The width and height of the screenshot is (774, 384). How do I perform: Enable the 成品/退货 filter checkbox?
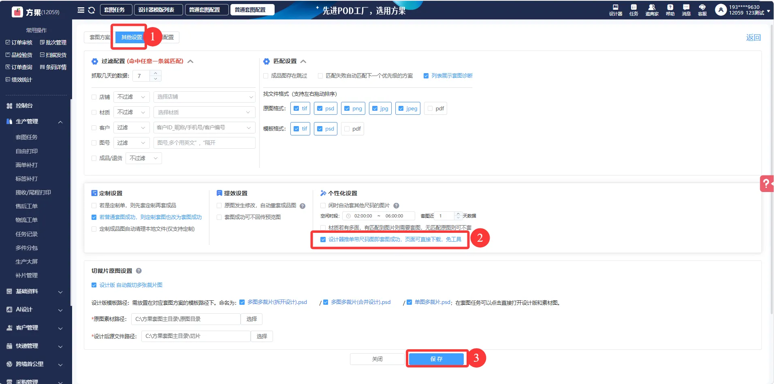[x=94, y=158]
